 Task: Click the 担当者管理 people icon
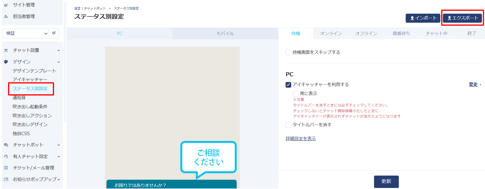6,16
